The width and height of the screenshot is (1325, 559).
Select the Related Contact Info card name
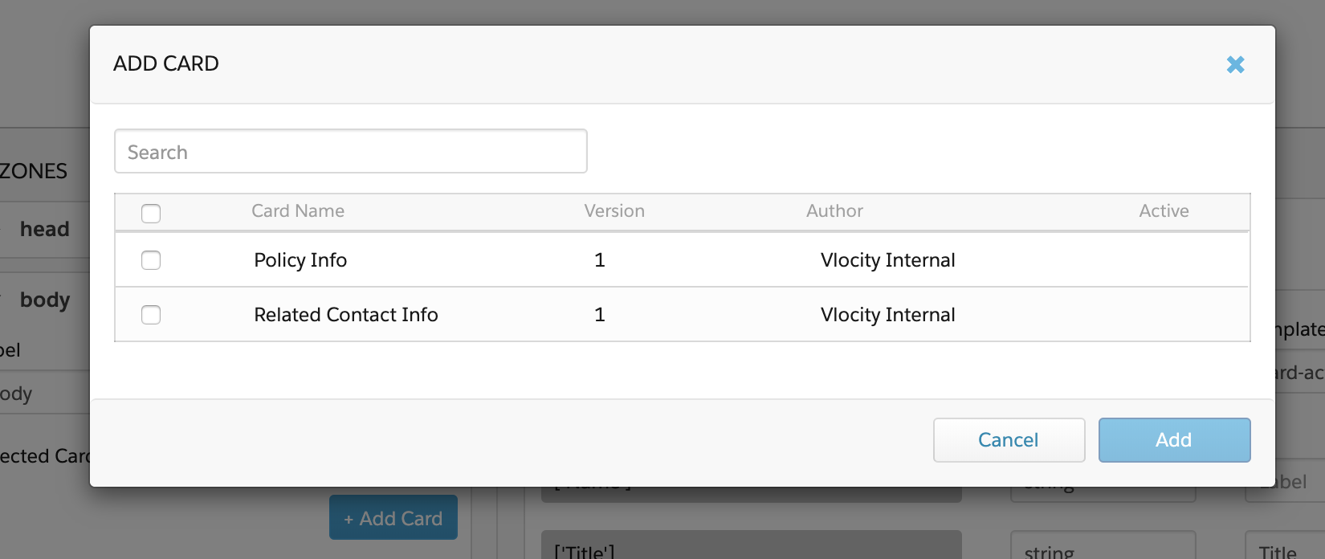pyautogui.click(x=346, y=315)
